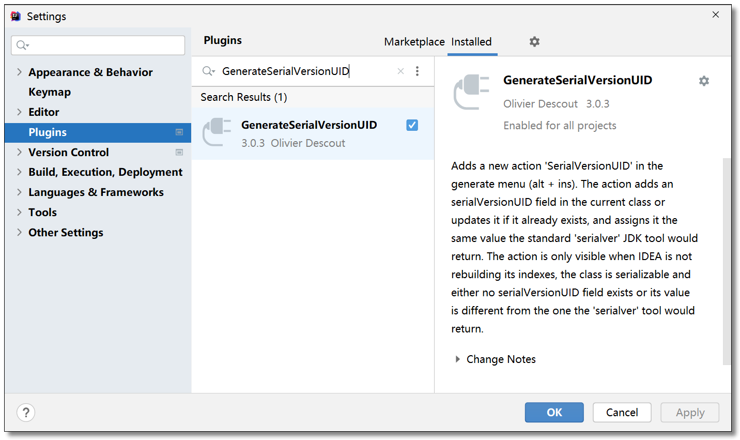Click the Apply button
Image resolution: width=740 pixels, height=440 pixels.
point(690,413)
